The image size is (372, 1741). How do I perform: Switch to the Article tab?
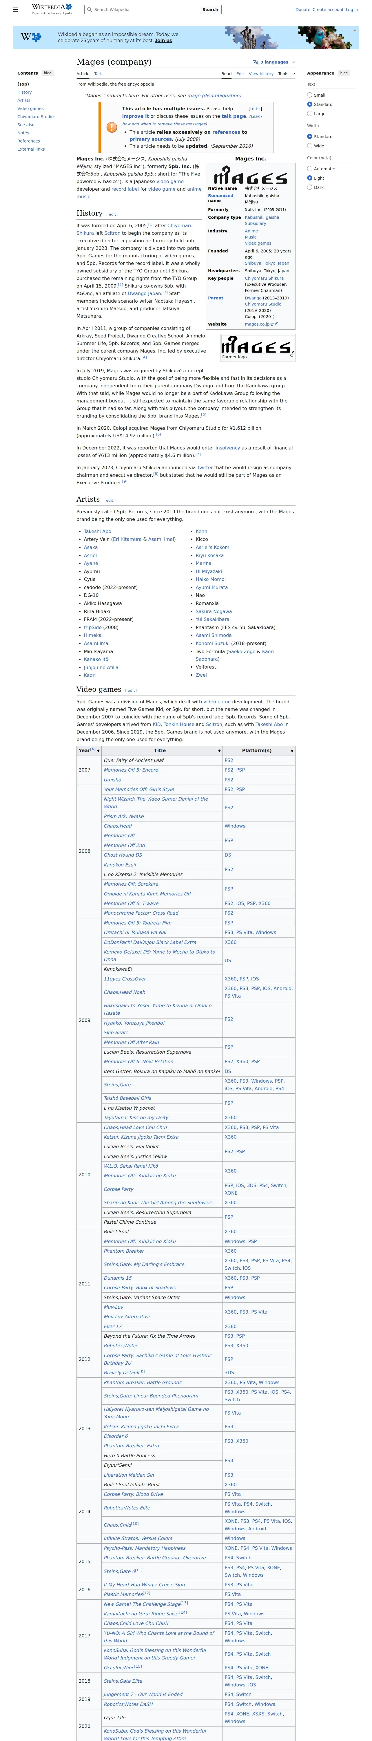tap(83, 74)
